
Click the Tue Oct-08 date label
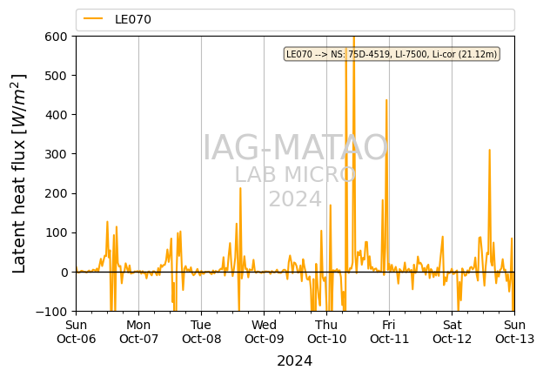pyautogui.click(x=201, y=332)
